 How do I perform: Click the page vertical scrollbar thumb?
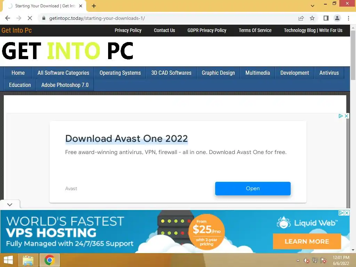353,55
